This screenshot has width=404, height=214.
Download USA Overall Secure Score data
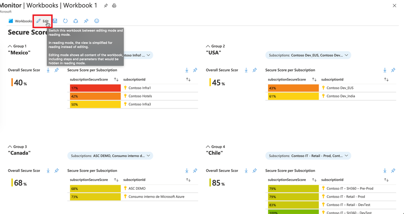click(246, 70)
